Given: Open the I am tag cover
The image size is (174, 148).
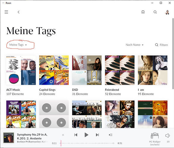Looking at the screenshot, I should (x=153, y=70).
